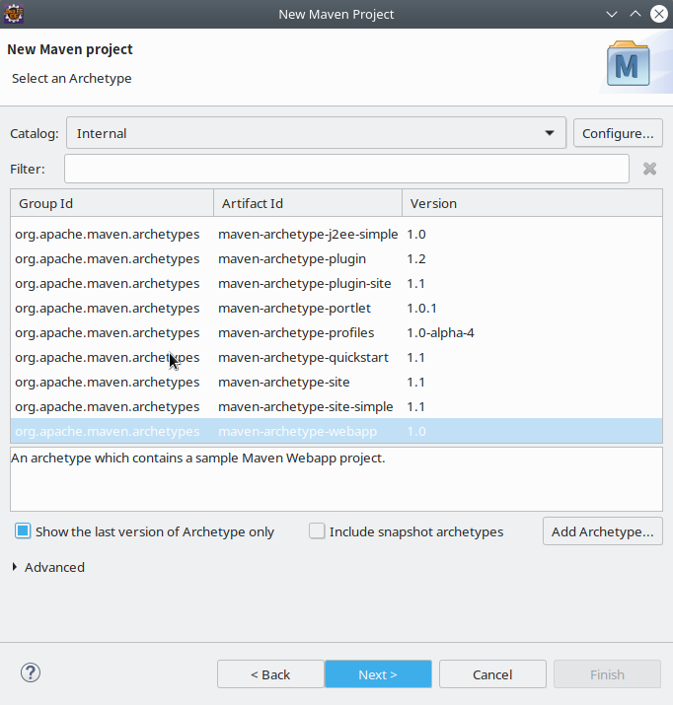This screenshot has height=705, width=673.
Task: Focus the Filter text field
Action: point(346,169)
